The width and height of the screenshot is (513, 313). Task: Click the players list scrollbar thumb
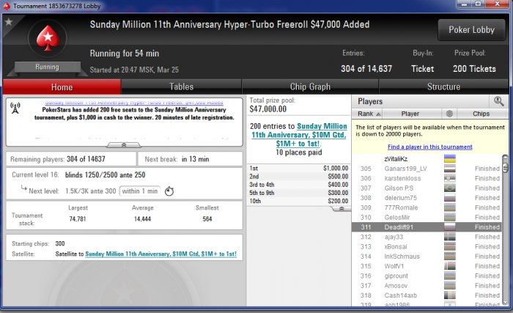click(x=505, y=168)
